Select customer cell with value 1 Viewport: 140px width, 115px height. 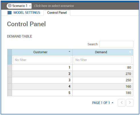(x=42, y=67)
